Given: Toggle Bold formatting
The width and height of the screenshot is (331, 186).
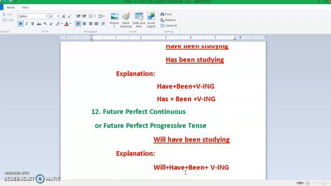Looking at the screenshot, I should point(21,24).
